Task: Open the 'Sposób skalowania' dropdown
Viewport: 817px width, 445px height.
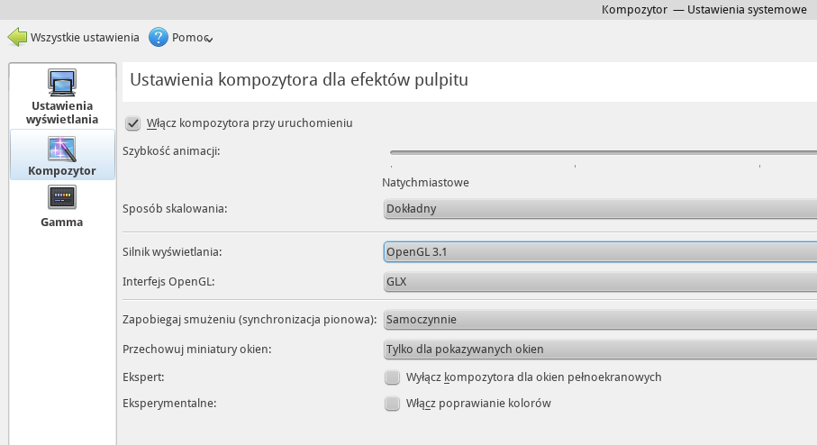Action: (x=599, y=209)
